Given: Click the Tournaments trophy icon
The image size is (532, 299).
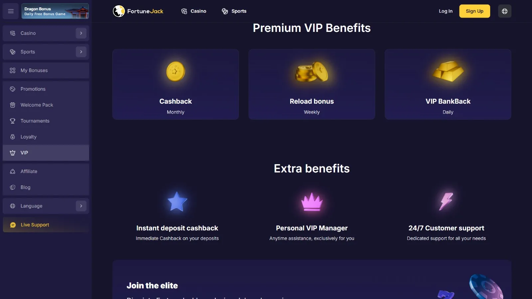Looking at the screenshot, I should [13, 121].
